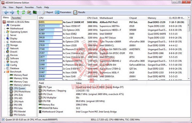Open the Tools menu
Screen dimensions: 192x123
(39, 7)
